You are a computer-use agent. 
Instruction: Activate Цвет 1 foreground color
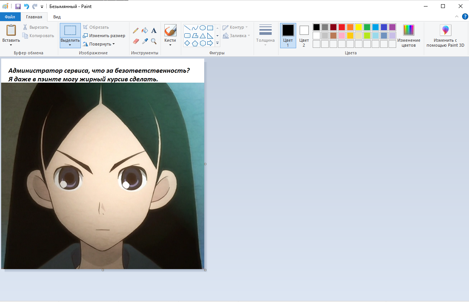click(288, 35)
